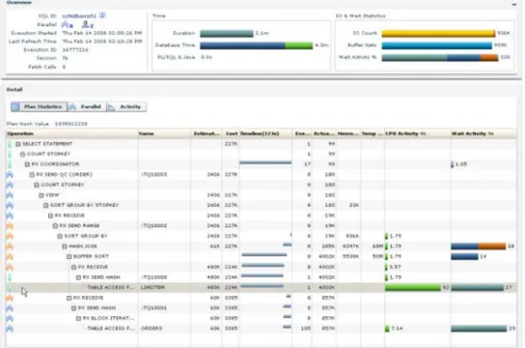
Task: Switch to the Parallel tab
Action: click(x=87, y=106)
